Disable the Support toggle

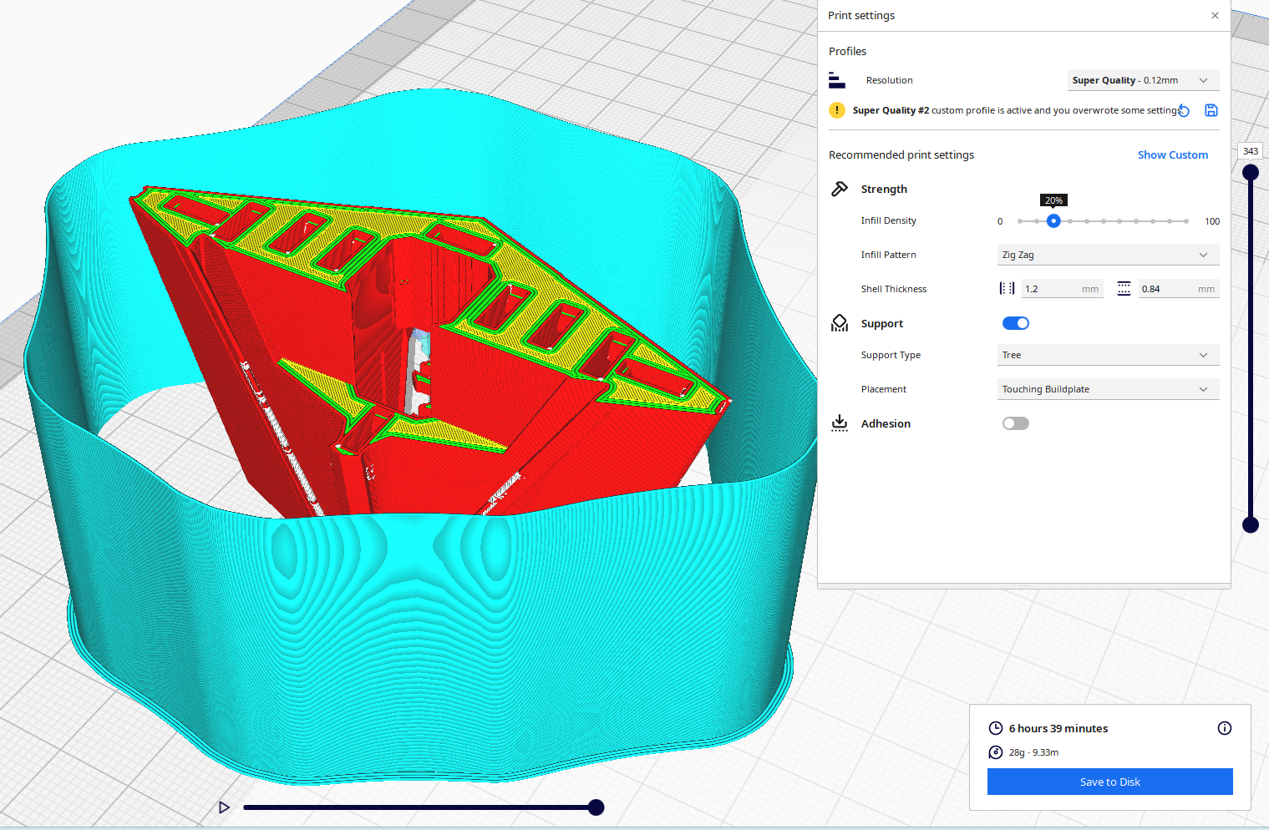(x=1015, y=323)
